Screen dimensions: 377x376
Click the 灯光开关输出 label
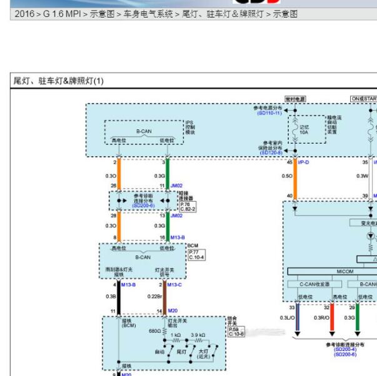[177, 323]
